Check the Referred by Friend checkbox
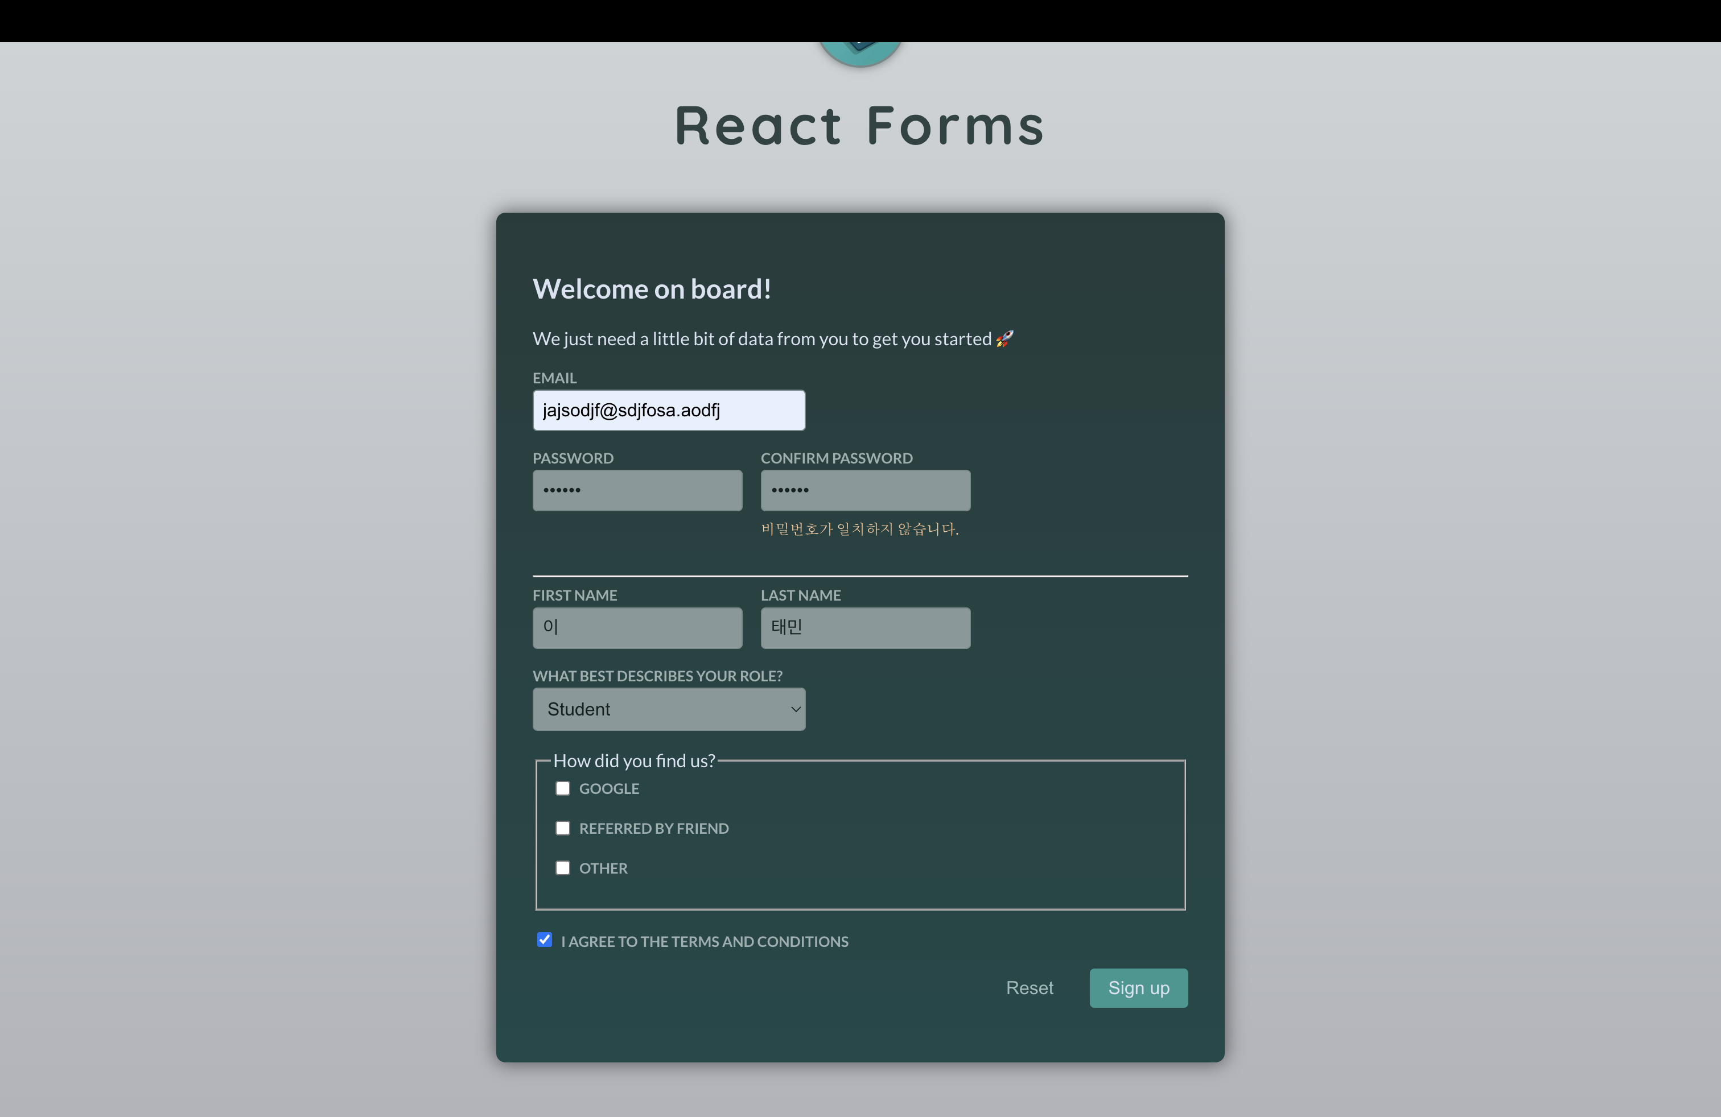The image size is (1721, 1117). tap(563, 828)
